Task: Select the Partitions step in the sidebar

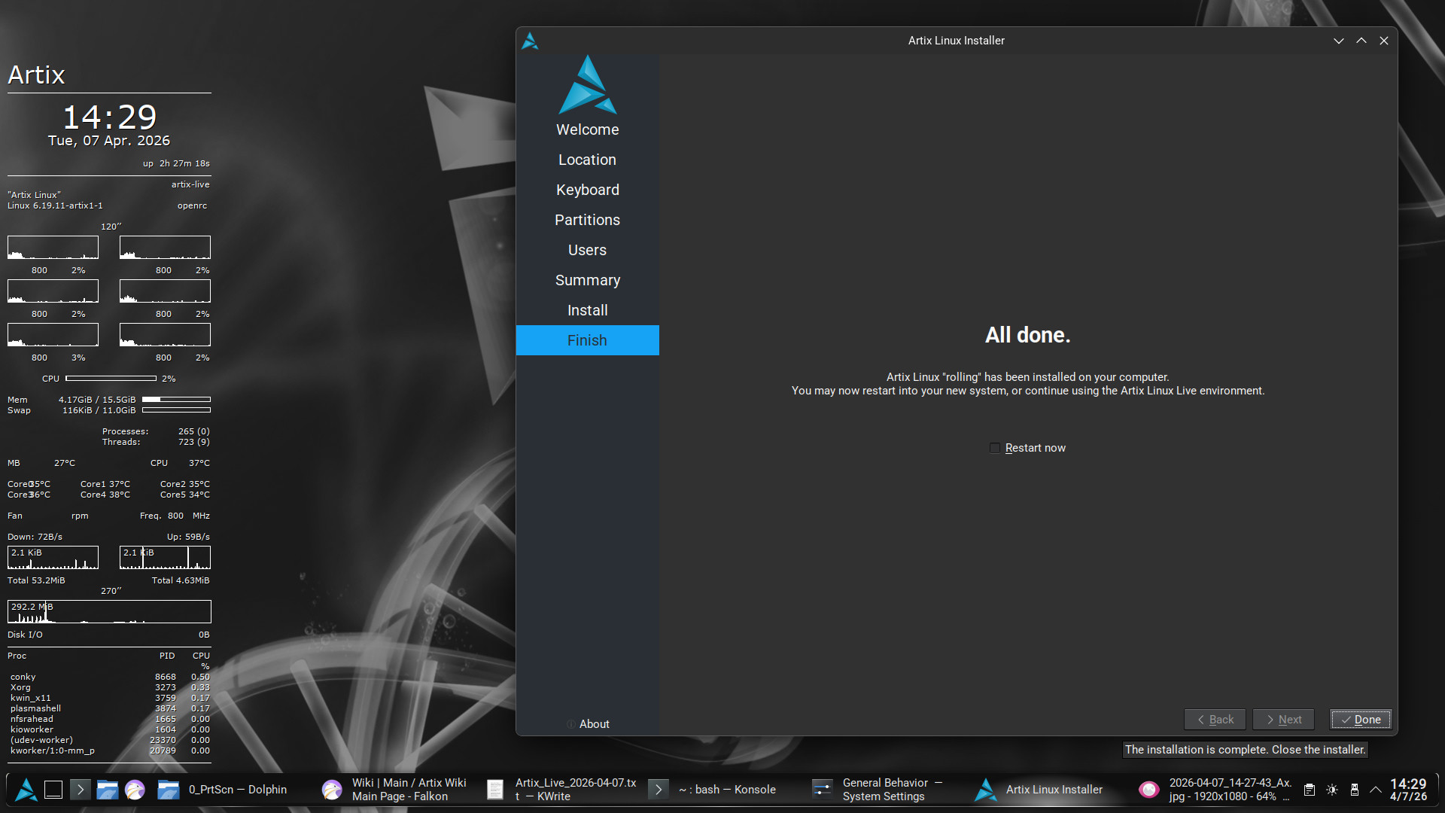Action: click(x=588, y=220)
